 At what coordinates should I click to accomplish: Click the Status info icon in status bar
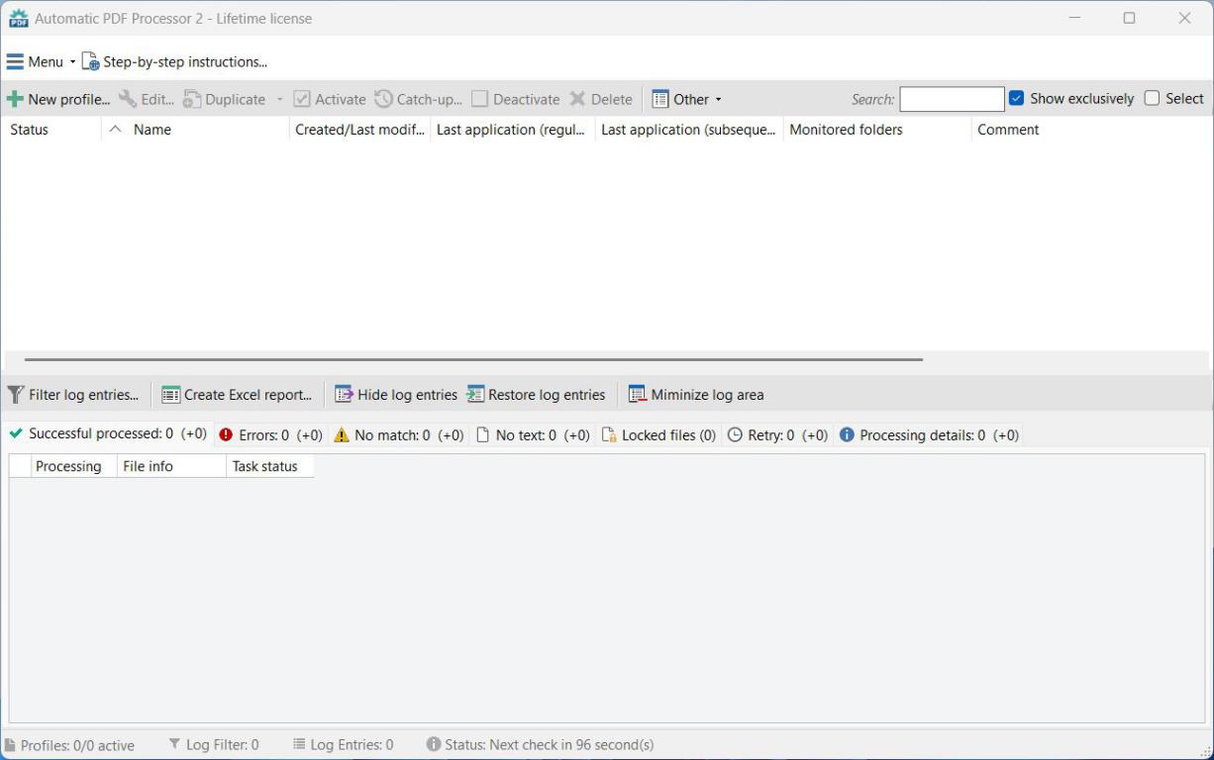(434, 744)
